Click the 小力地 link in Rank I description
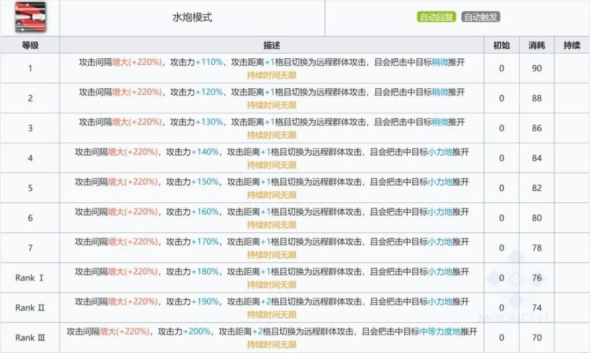 pos(440,272)
